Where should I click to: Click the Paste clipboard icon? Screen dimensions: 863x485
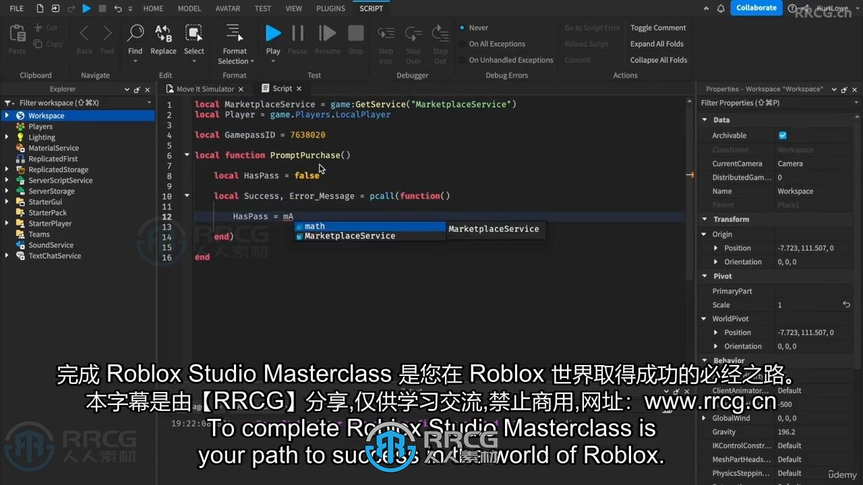18,34
